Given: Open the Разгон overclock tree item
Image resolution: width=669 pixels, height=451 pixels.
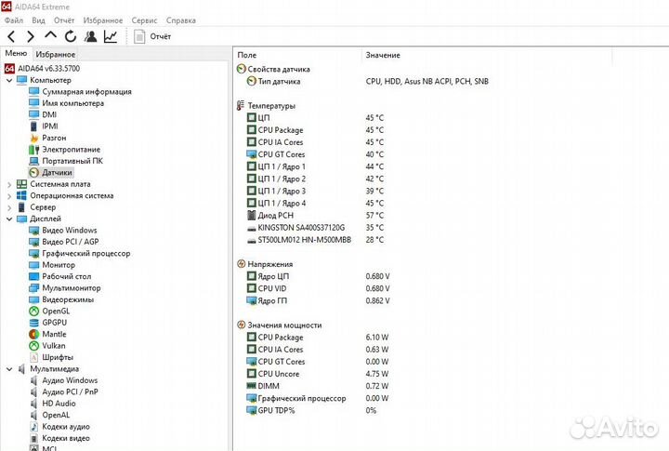Looking at the screenshot, I should click(x=54, y=138).
